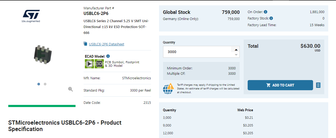Click the green progress bar under image
Screen dimensions: 336x138
[x=42, y=106]
